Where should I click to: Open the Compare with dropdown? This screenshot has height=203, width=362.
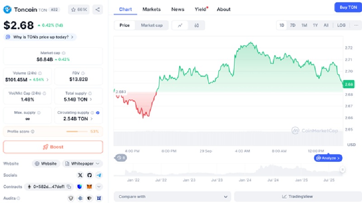click(x=172, y=196)
